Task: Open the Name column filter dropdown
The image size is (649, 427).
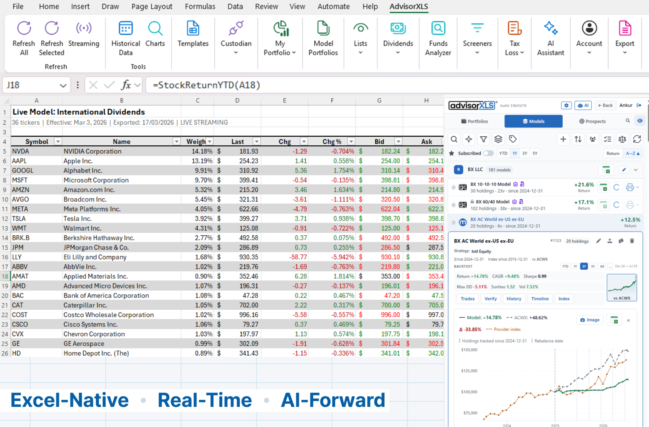Action: tap(176, 142)
